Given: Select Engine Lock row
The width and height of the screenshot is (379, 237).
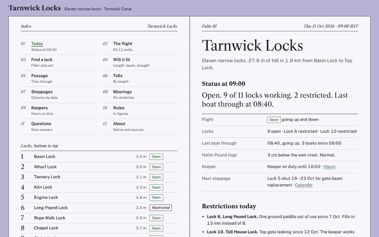Looking at the screenshot, I should (x=99, y=197).
